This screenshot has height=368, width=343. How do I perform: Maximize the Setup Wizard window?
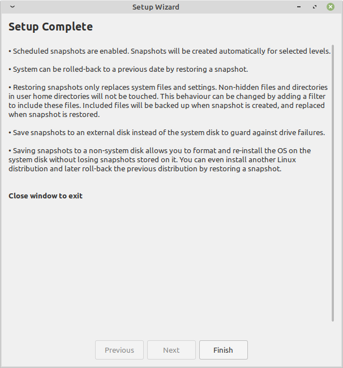[315, 7]
